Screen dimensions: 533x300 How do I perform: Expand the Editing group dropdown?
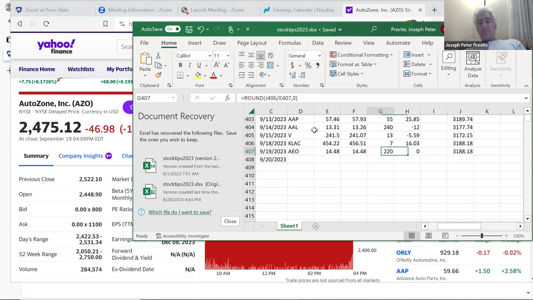click(448, 75)
